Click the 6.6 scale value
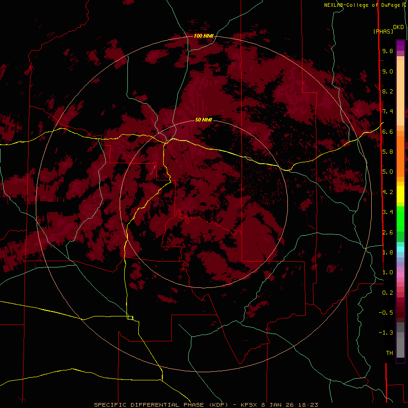The width and height of the screenshot is (408, 408). click(388, 132)
